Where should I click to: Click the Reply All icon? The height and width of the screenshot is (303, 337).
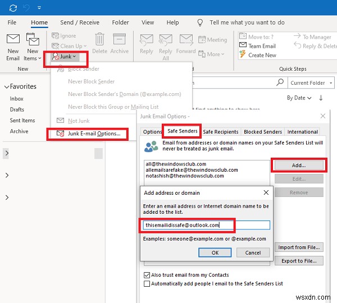[166, 39]
